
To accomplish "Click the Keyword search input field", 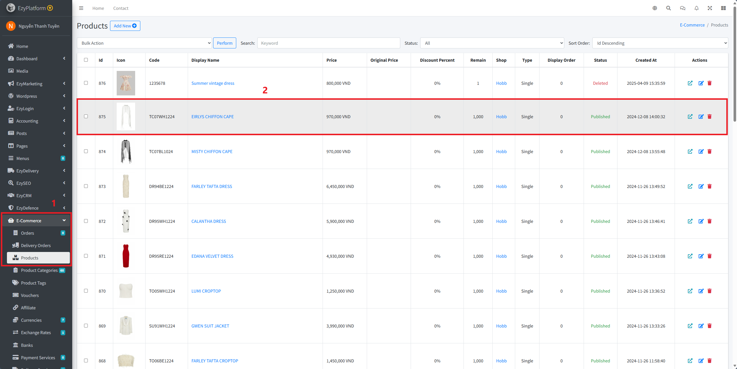I will (329, 43).
